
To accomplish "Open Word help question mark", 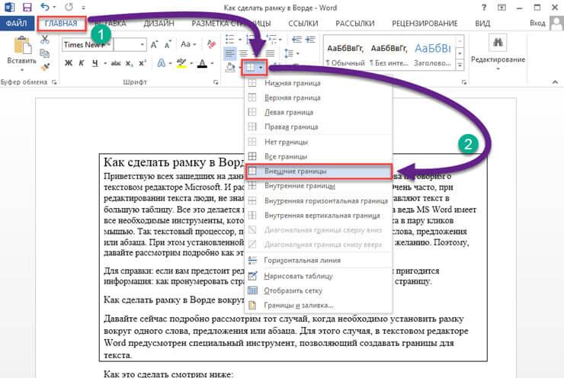I will pos(484,8).
